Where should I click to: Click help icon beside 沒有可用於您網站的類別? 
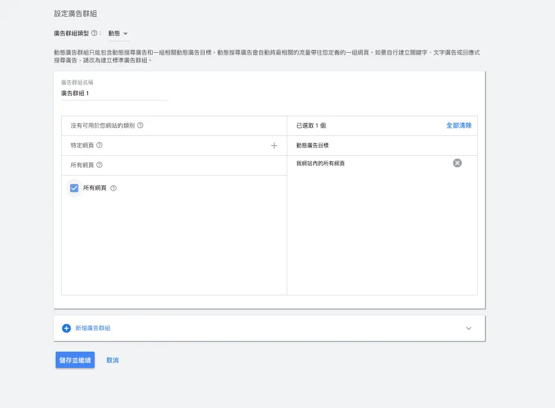point(140,125)
